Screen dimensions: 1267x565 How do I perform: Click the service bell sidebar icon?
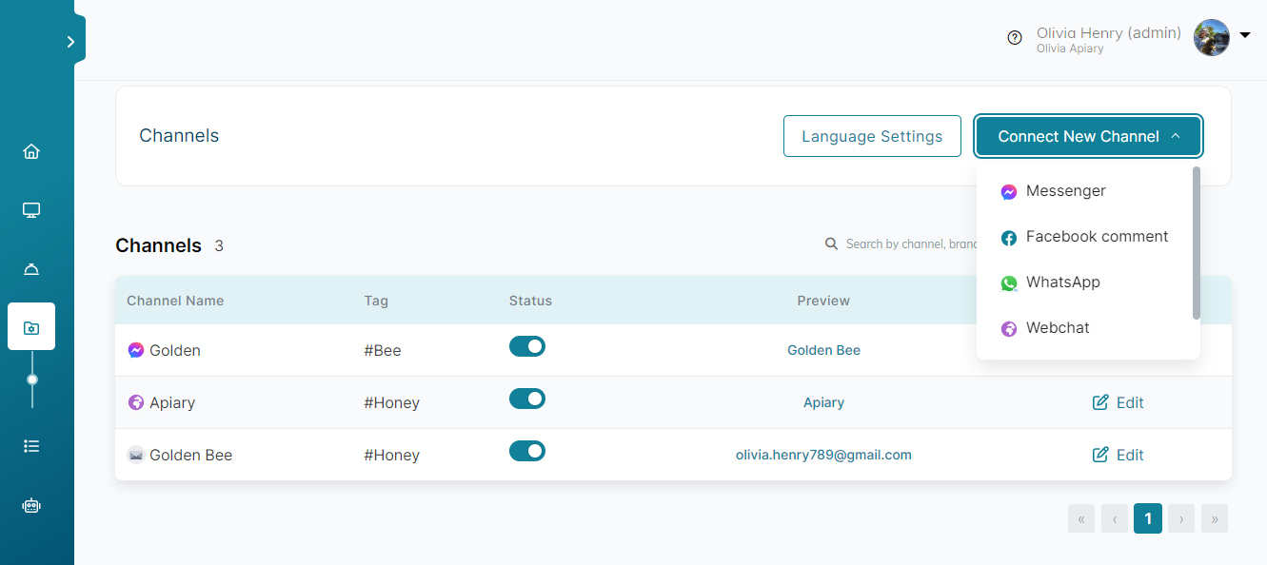click(x=31, y=269)
